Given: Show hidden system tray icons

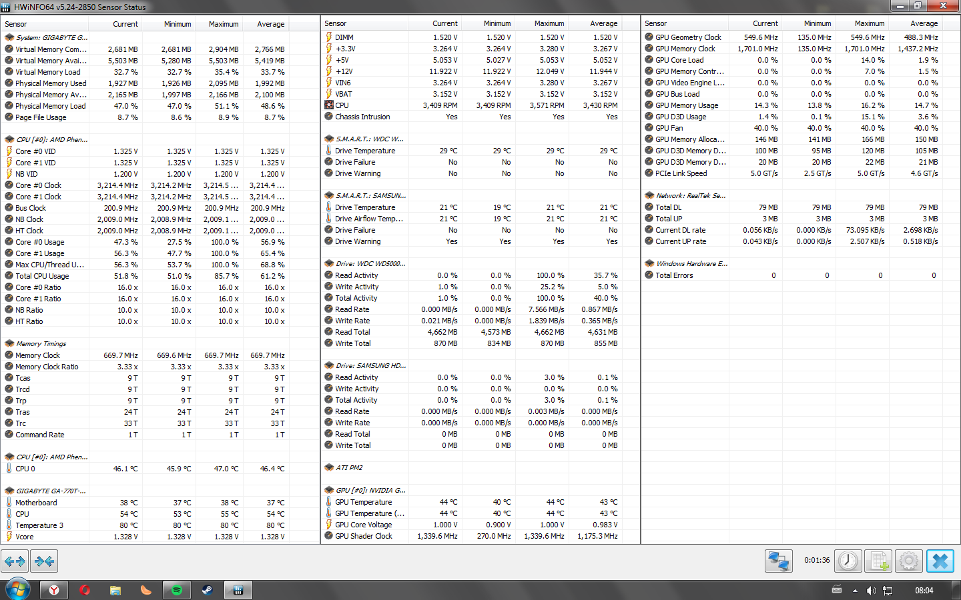Looking at the screenshot, I should (855, 591).
